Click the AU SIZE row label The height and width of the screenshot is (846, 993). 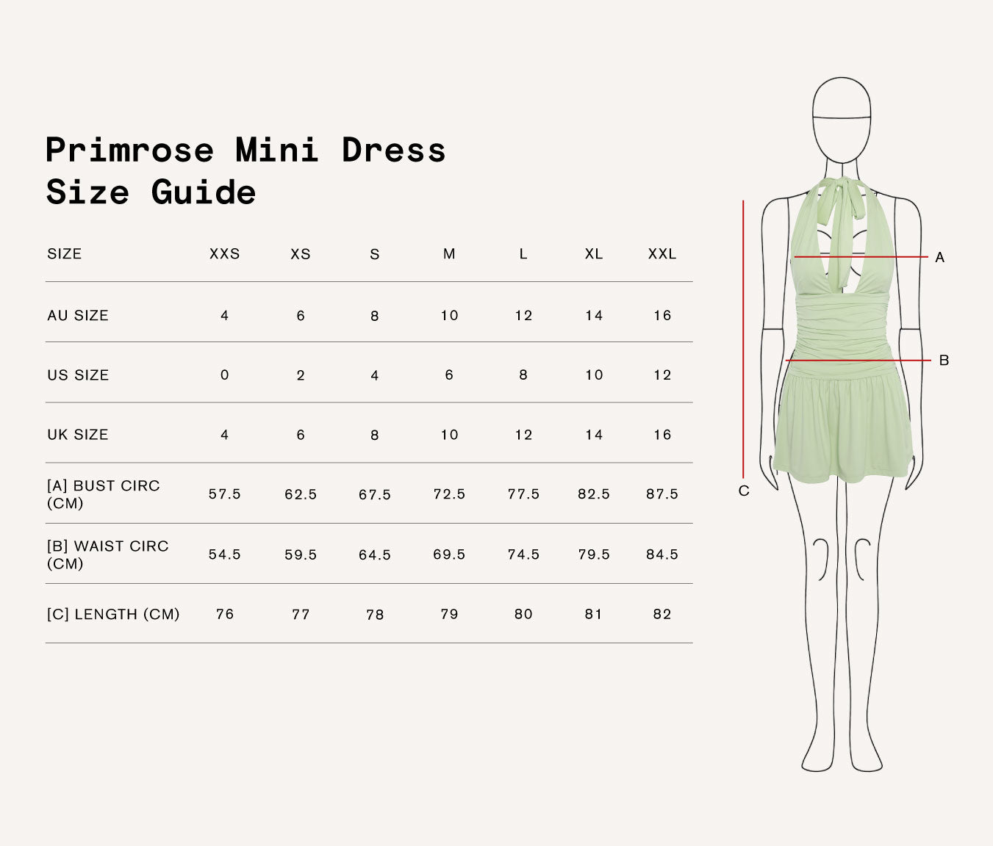coord(78,315)
